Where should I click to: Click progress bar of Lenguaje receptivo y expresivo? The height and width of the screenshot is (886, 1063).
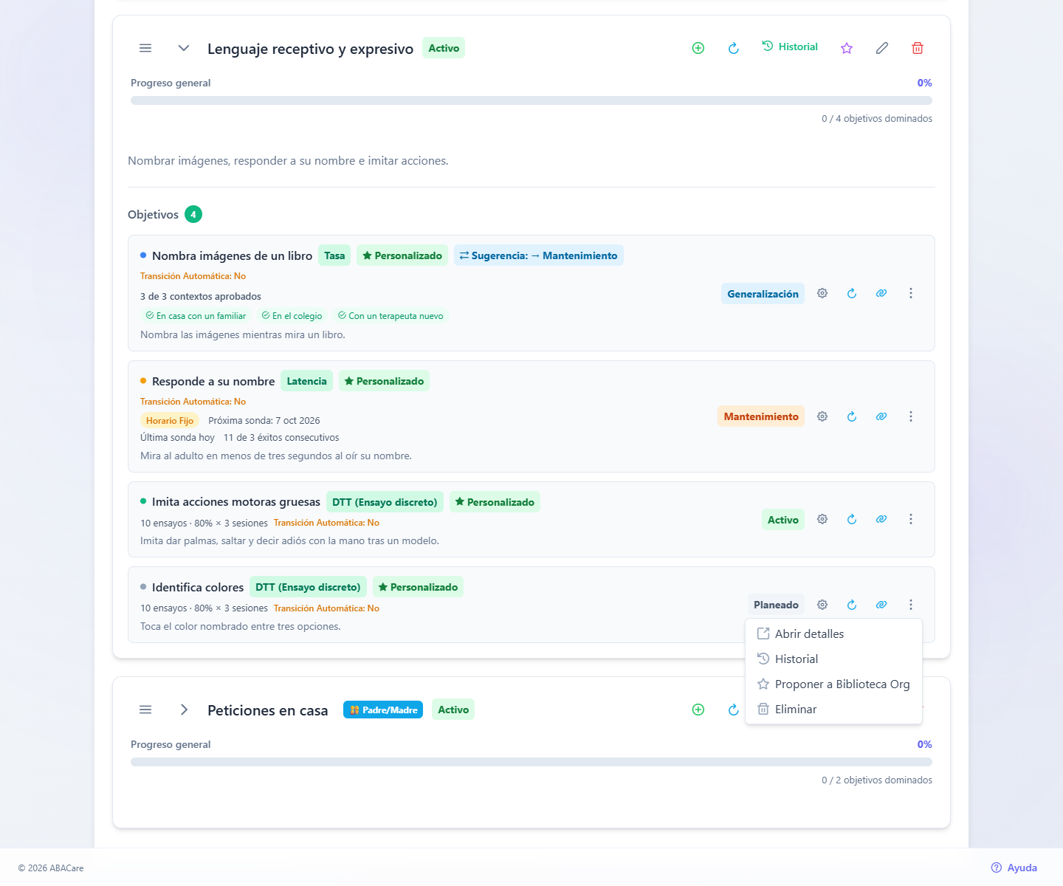click(x=531, y=100)
